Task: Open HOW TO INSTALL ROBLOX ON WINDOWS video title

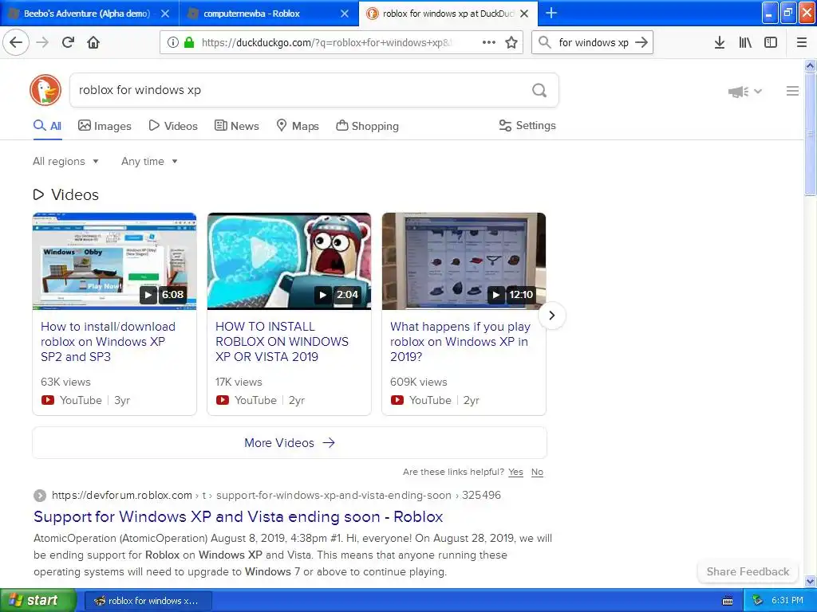Action: tap(282, 341)
